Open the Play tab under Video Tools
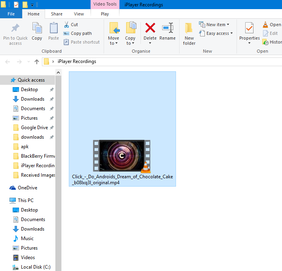 click(105, 14)
